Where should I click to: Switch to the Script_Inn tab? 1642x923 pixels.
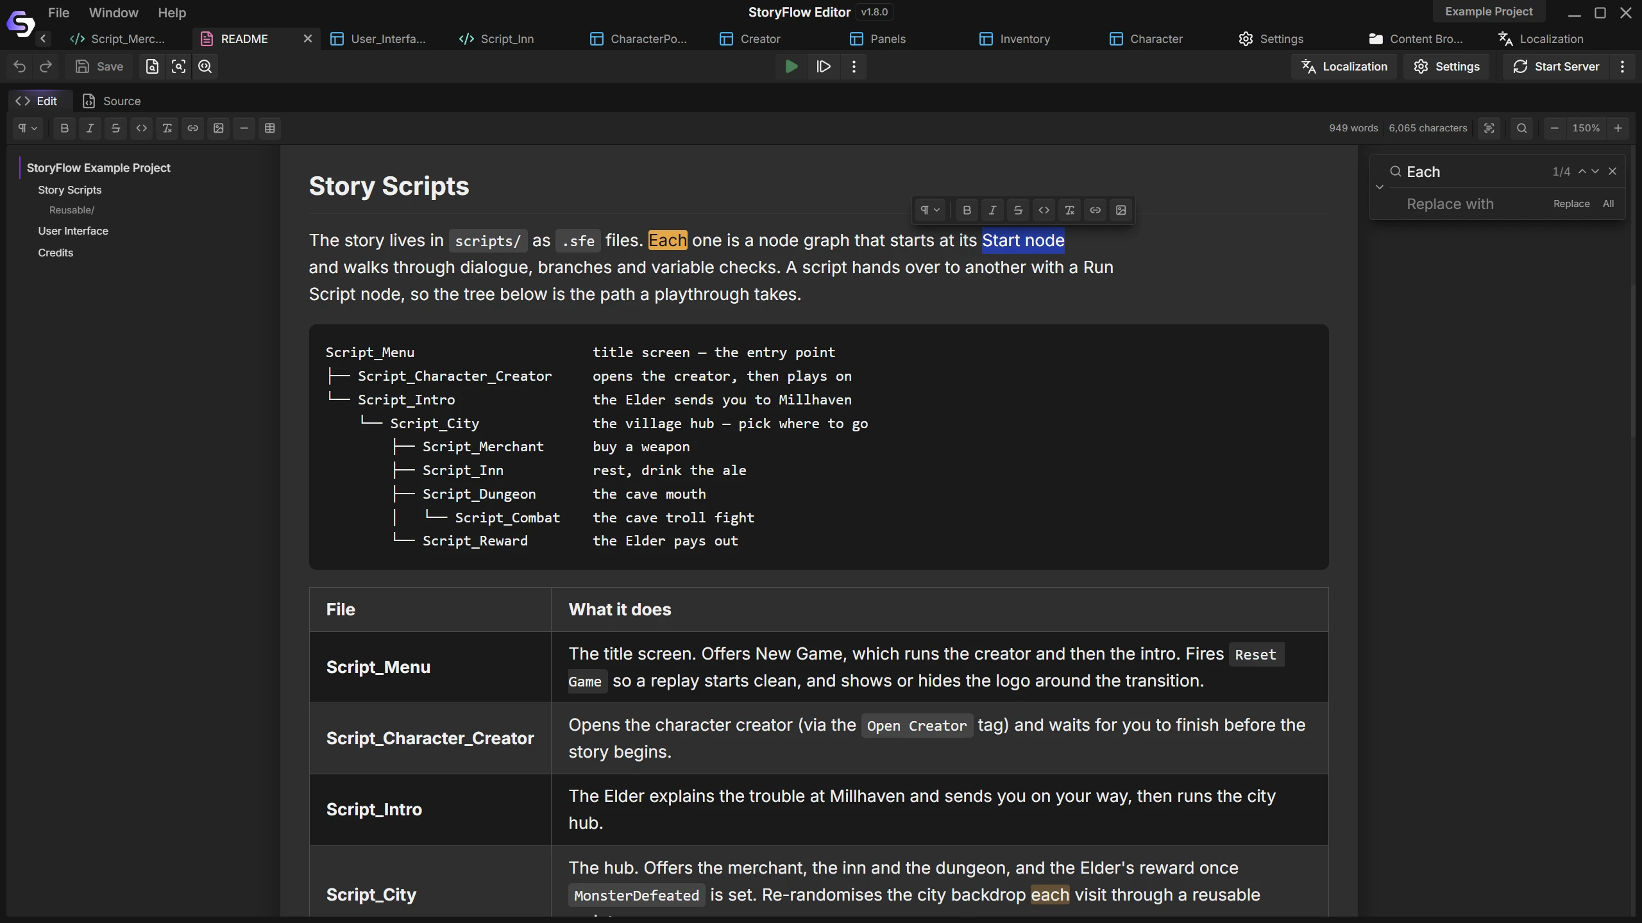pyautogui.click(x=497, y=39)
